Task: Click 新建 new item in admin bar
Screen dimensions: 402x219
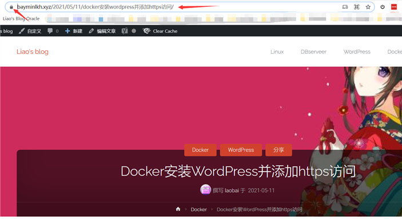Action: pos(74,31)
